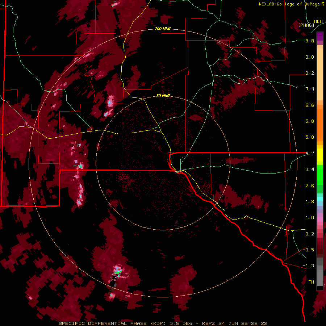Click the 5.8 value on the color scale
Screen dimensions: 326x326
click(310, 121)
